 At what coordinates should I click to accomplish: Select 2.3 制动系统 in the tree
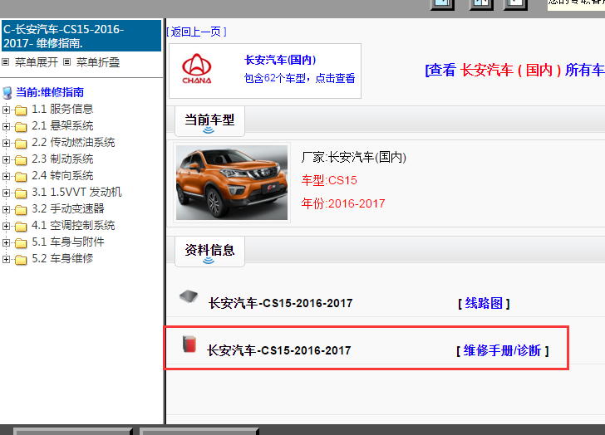pos(62,159)
